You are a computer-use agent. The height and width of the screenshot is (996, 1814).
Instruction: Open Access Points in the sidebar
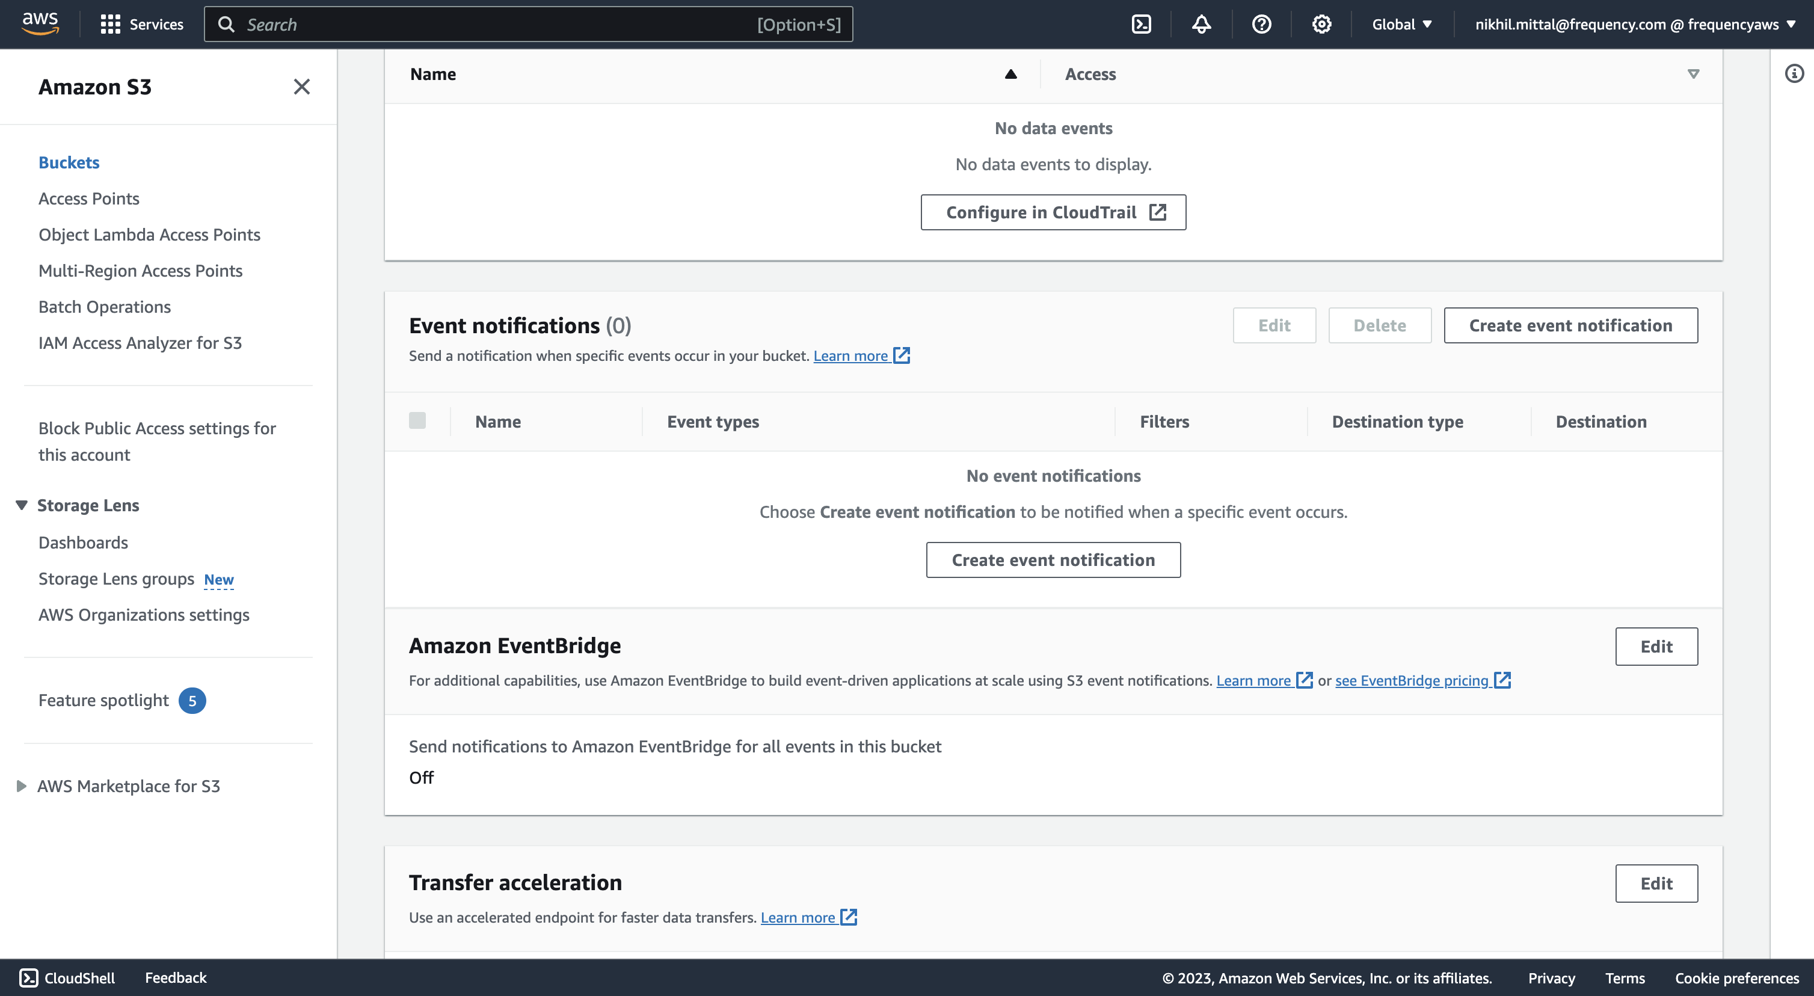[x=89, y=198]
